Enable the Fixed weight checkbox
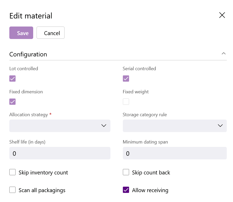This screenshot has width=233, height=202. click(126, 102)
